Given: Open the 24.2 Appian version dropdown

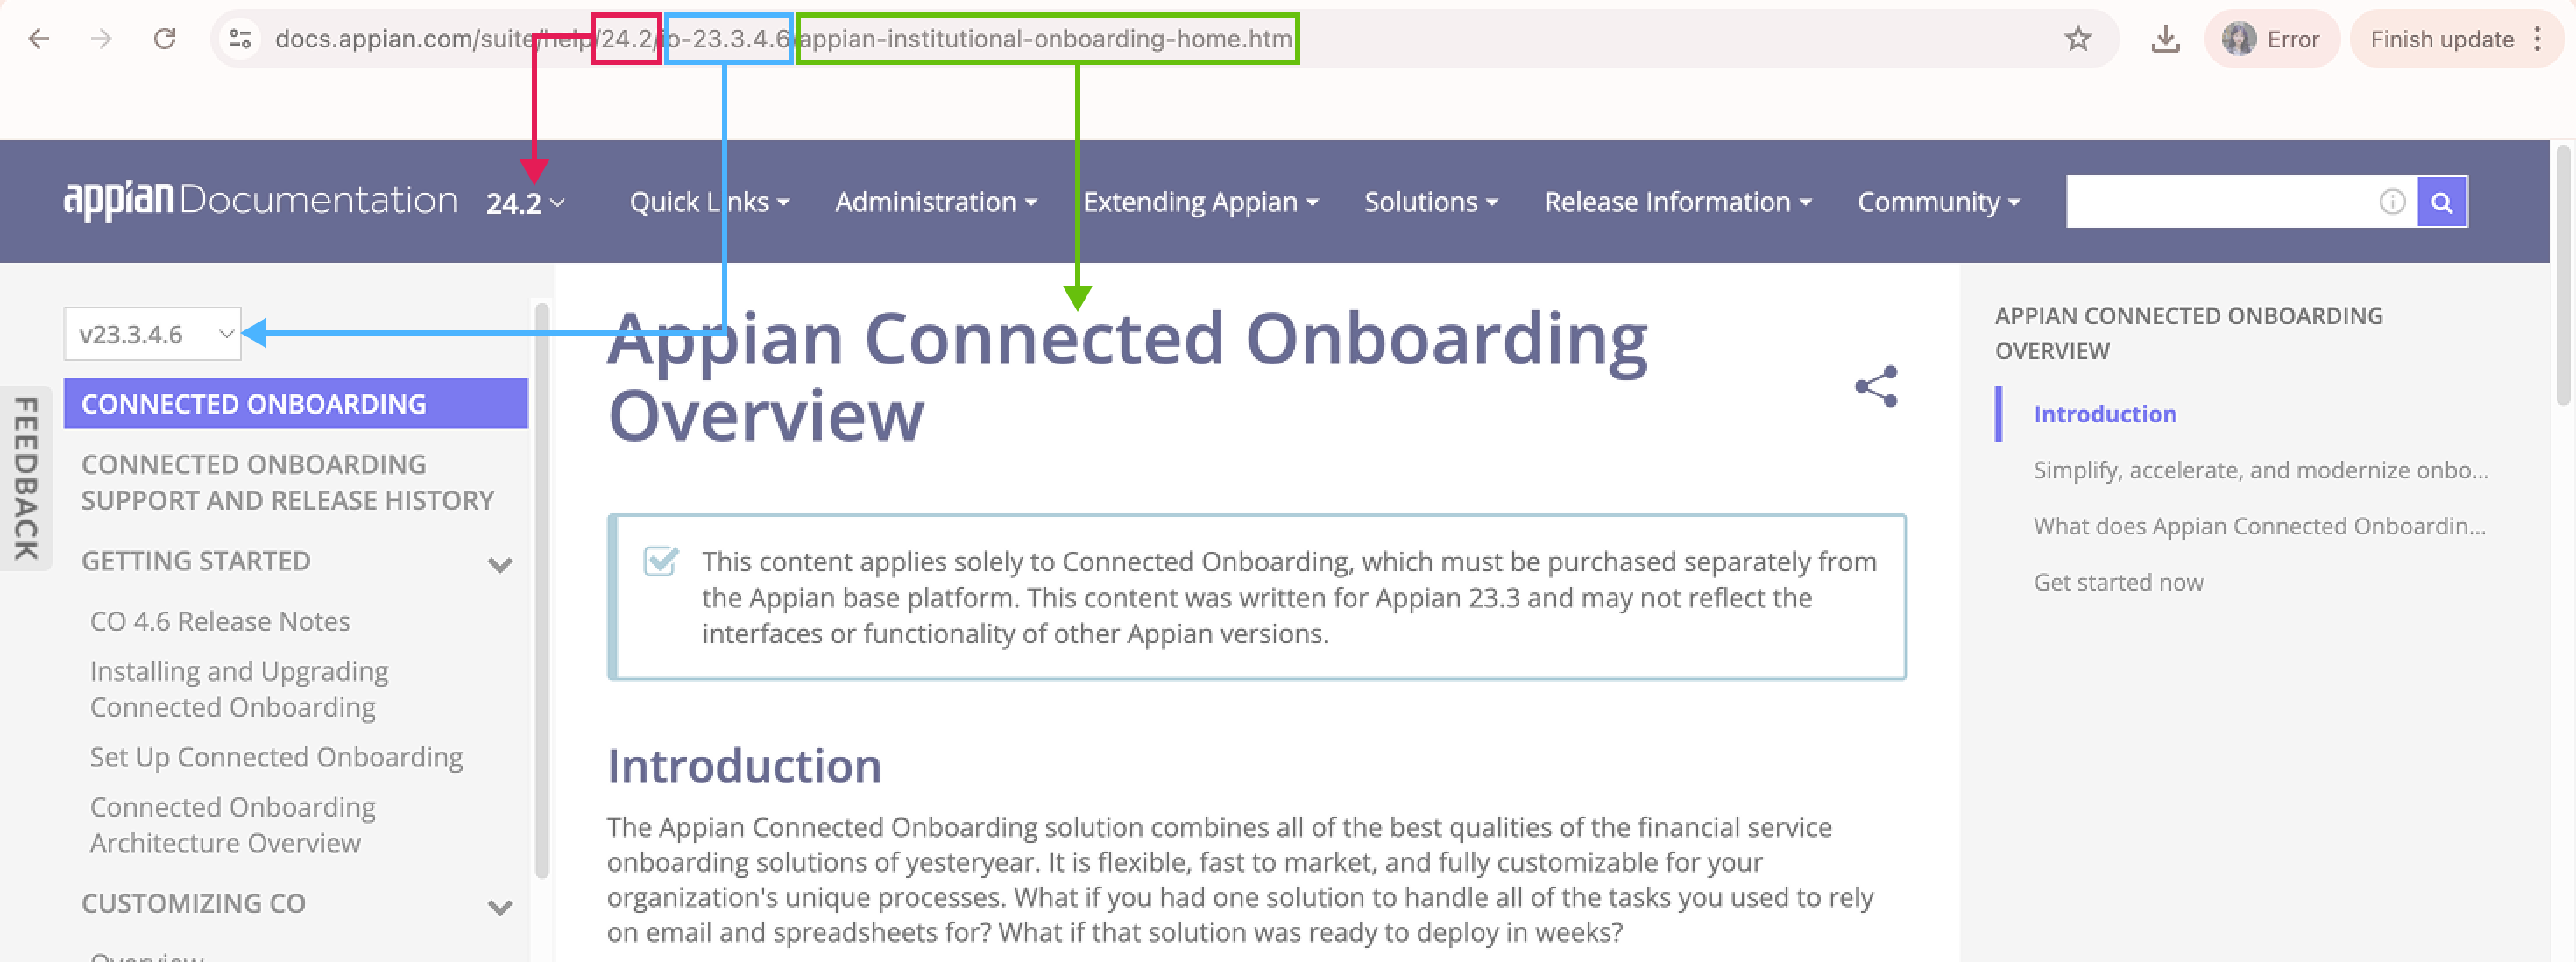Looking at the screenshot, I should [525, 203].
